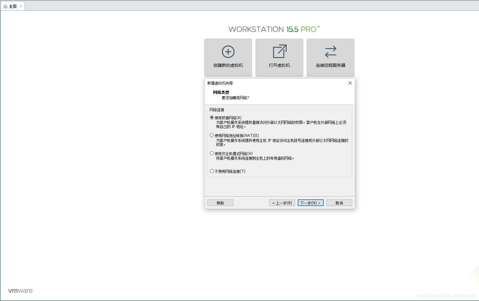Click the NAT description text
The width and height of the screenshot is (479, 301).
(282, 143)
